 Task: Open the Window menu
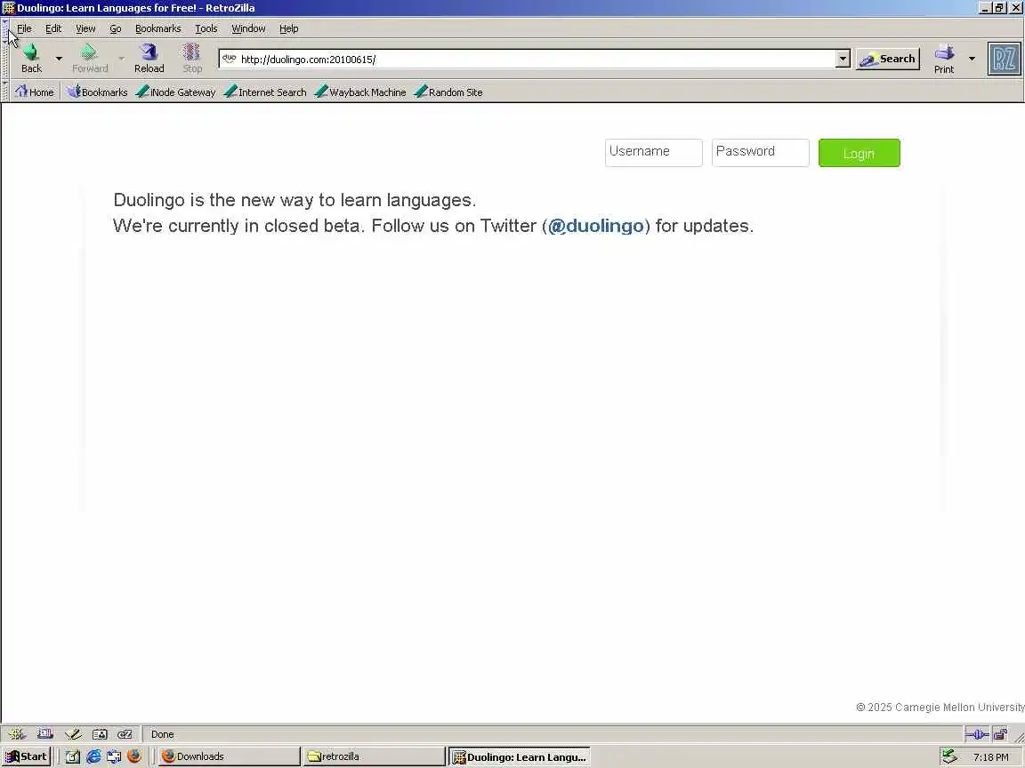tap(248, 28)
